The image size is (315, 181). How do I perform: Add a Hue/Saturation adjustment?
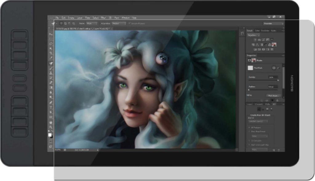pos(253,45)
